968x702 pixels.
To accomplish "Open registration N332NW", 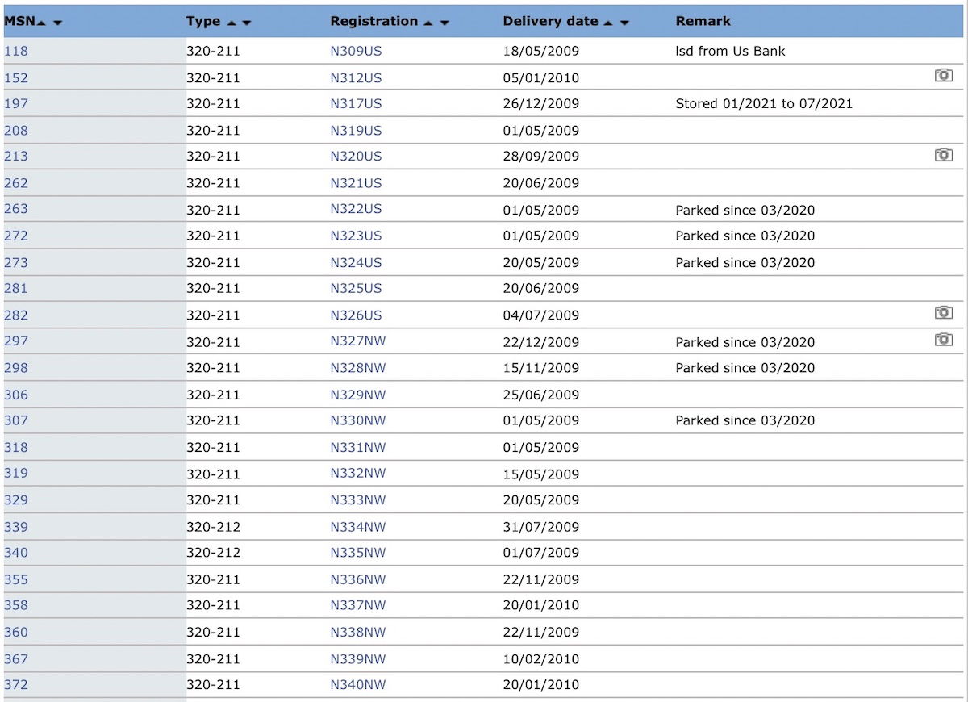I will (358, 473).
